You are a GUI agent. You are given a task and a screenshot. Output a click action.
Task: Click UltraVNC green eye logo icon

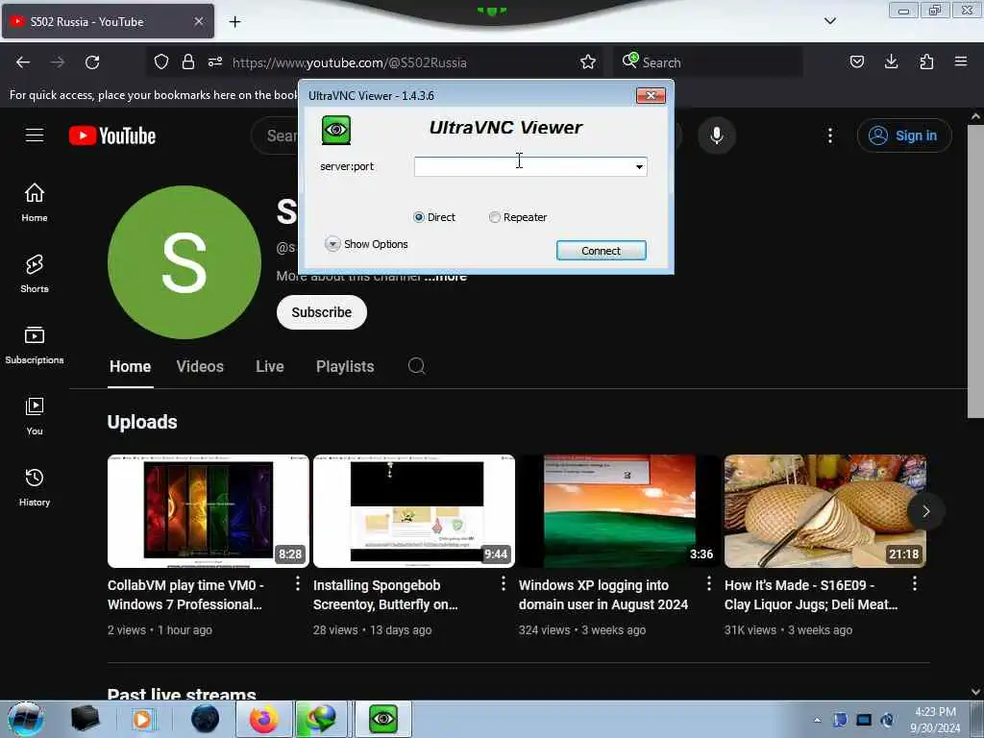336,130
